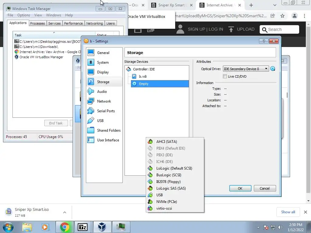Open General settings category
The width and height of the screenshot is (311, 233).
pos(104,53)
